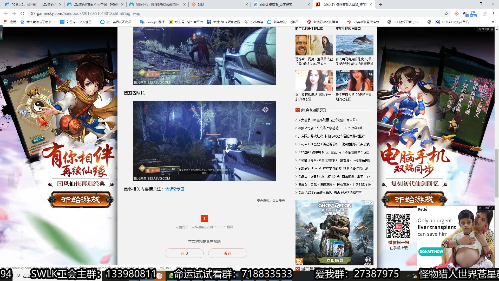499x281 pixels.
Task: Vote 没有 for article helpfulness
Action: [227, 253]
